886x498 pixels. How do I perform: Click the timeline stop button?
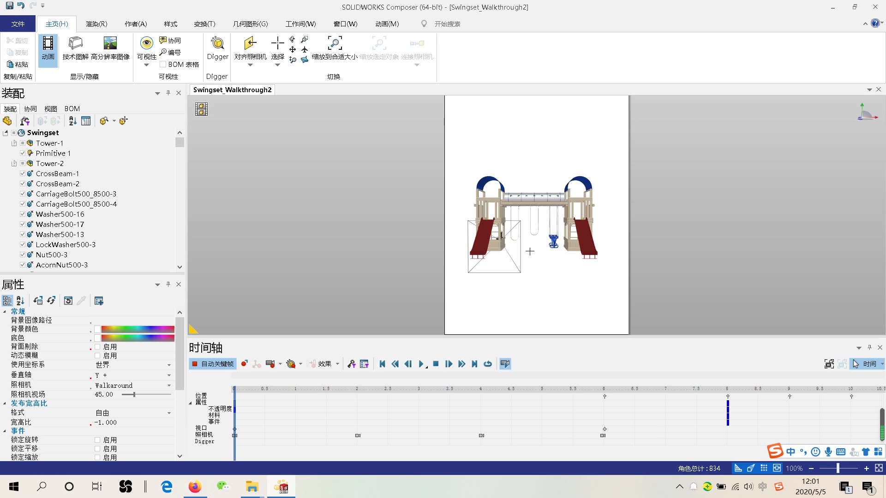[436, 364]
